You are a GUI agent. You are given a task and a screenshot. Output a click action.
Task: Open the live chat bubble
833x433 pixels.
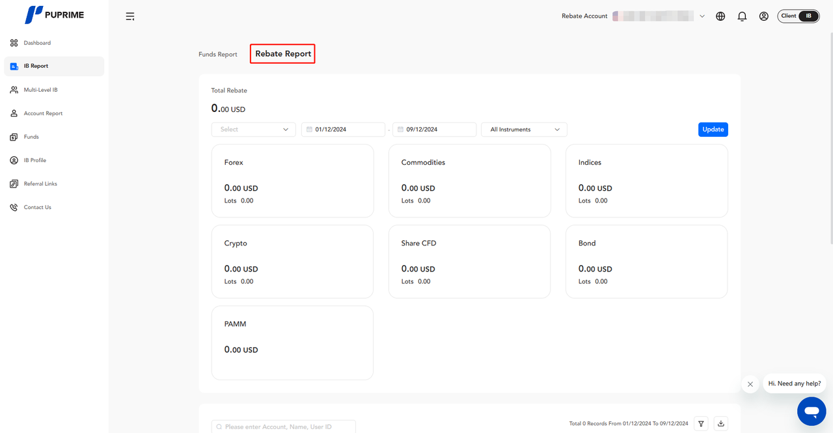pyautogui.click(x=811, y=412)
